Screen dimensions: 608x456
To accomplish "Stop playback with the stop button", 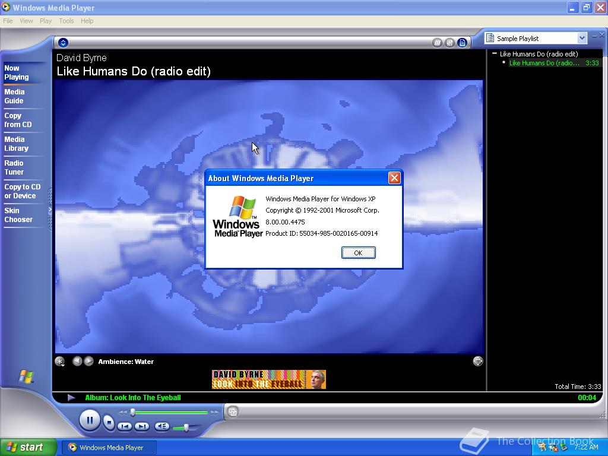I will coord(109,422).
